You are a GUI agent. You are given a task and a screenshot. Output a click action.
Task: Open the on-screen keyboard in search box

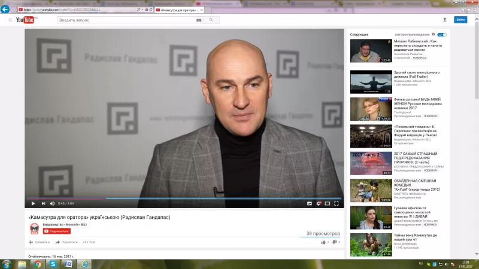199,20
